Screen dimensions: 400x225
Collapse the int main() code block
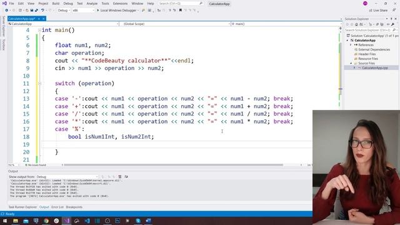[x=39, y=30]
